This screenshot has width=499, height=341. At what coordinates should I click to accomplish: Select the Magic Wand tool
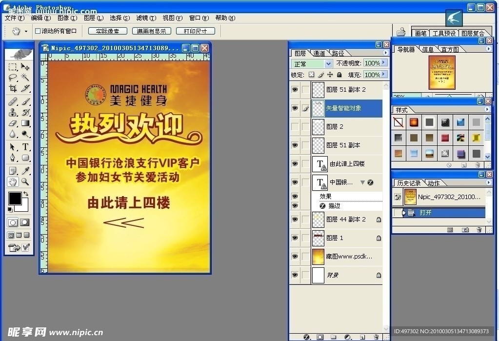pyautogui.click(x=25, y=78)
